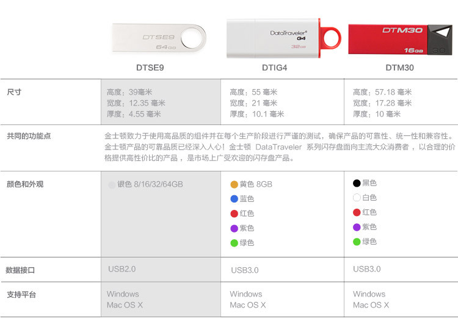Pick the green swatch in DTIG4 column
Viewport: 458px width, 327px height.
(234, 243)
